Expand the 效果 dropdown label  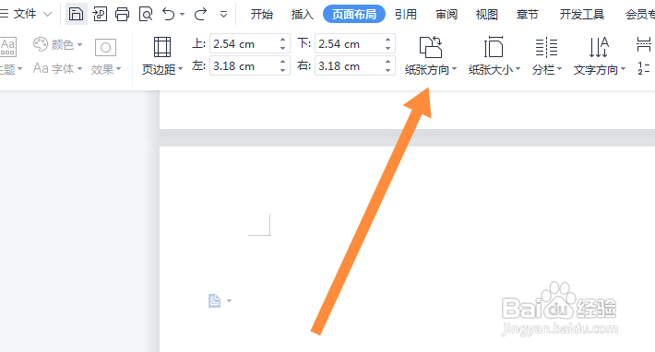106,69
